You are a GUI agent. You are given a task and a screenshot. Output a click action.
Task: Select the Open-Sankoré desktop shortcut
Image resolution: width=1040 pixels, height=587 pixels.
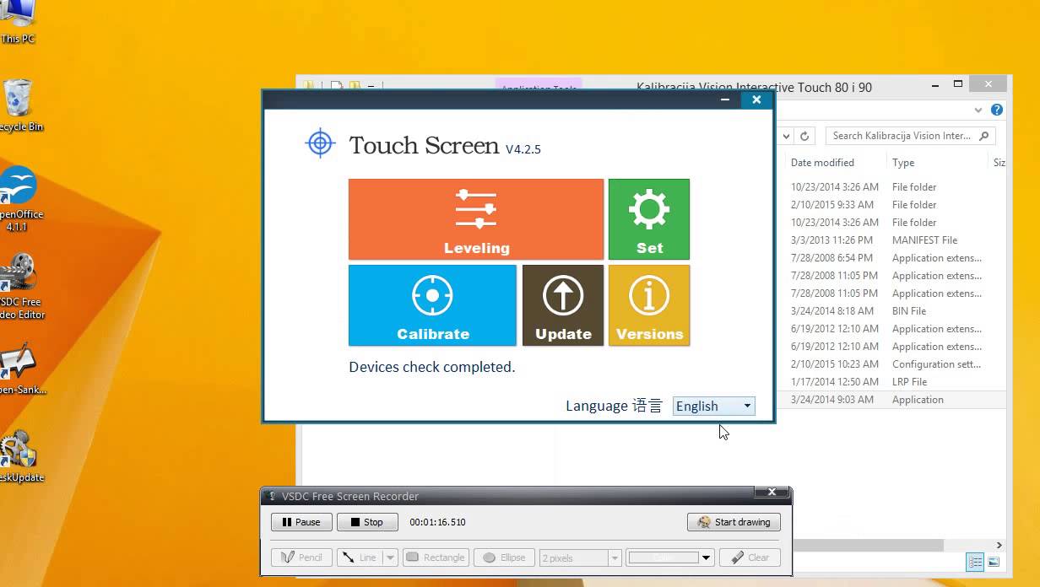click(22, 369)
